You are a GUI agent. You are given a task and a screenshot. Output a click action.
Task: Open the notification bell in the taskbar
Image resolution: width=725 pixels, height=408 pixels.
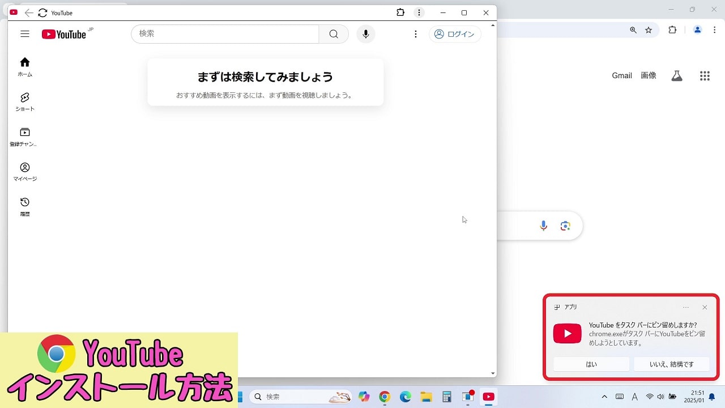712,397
